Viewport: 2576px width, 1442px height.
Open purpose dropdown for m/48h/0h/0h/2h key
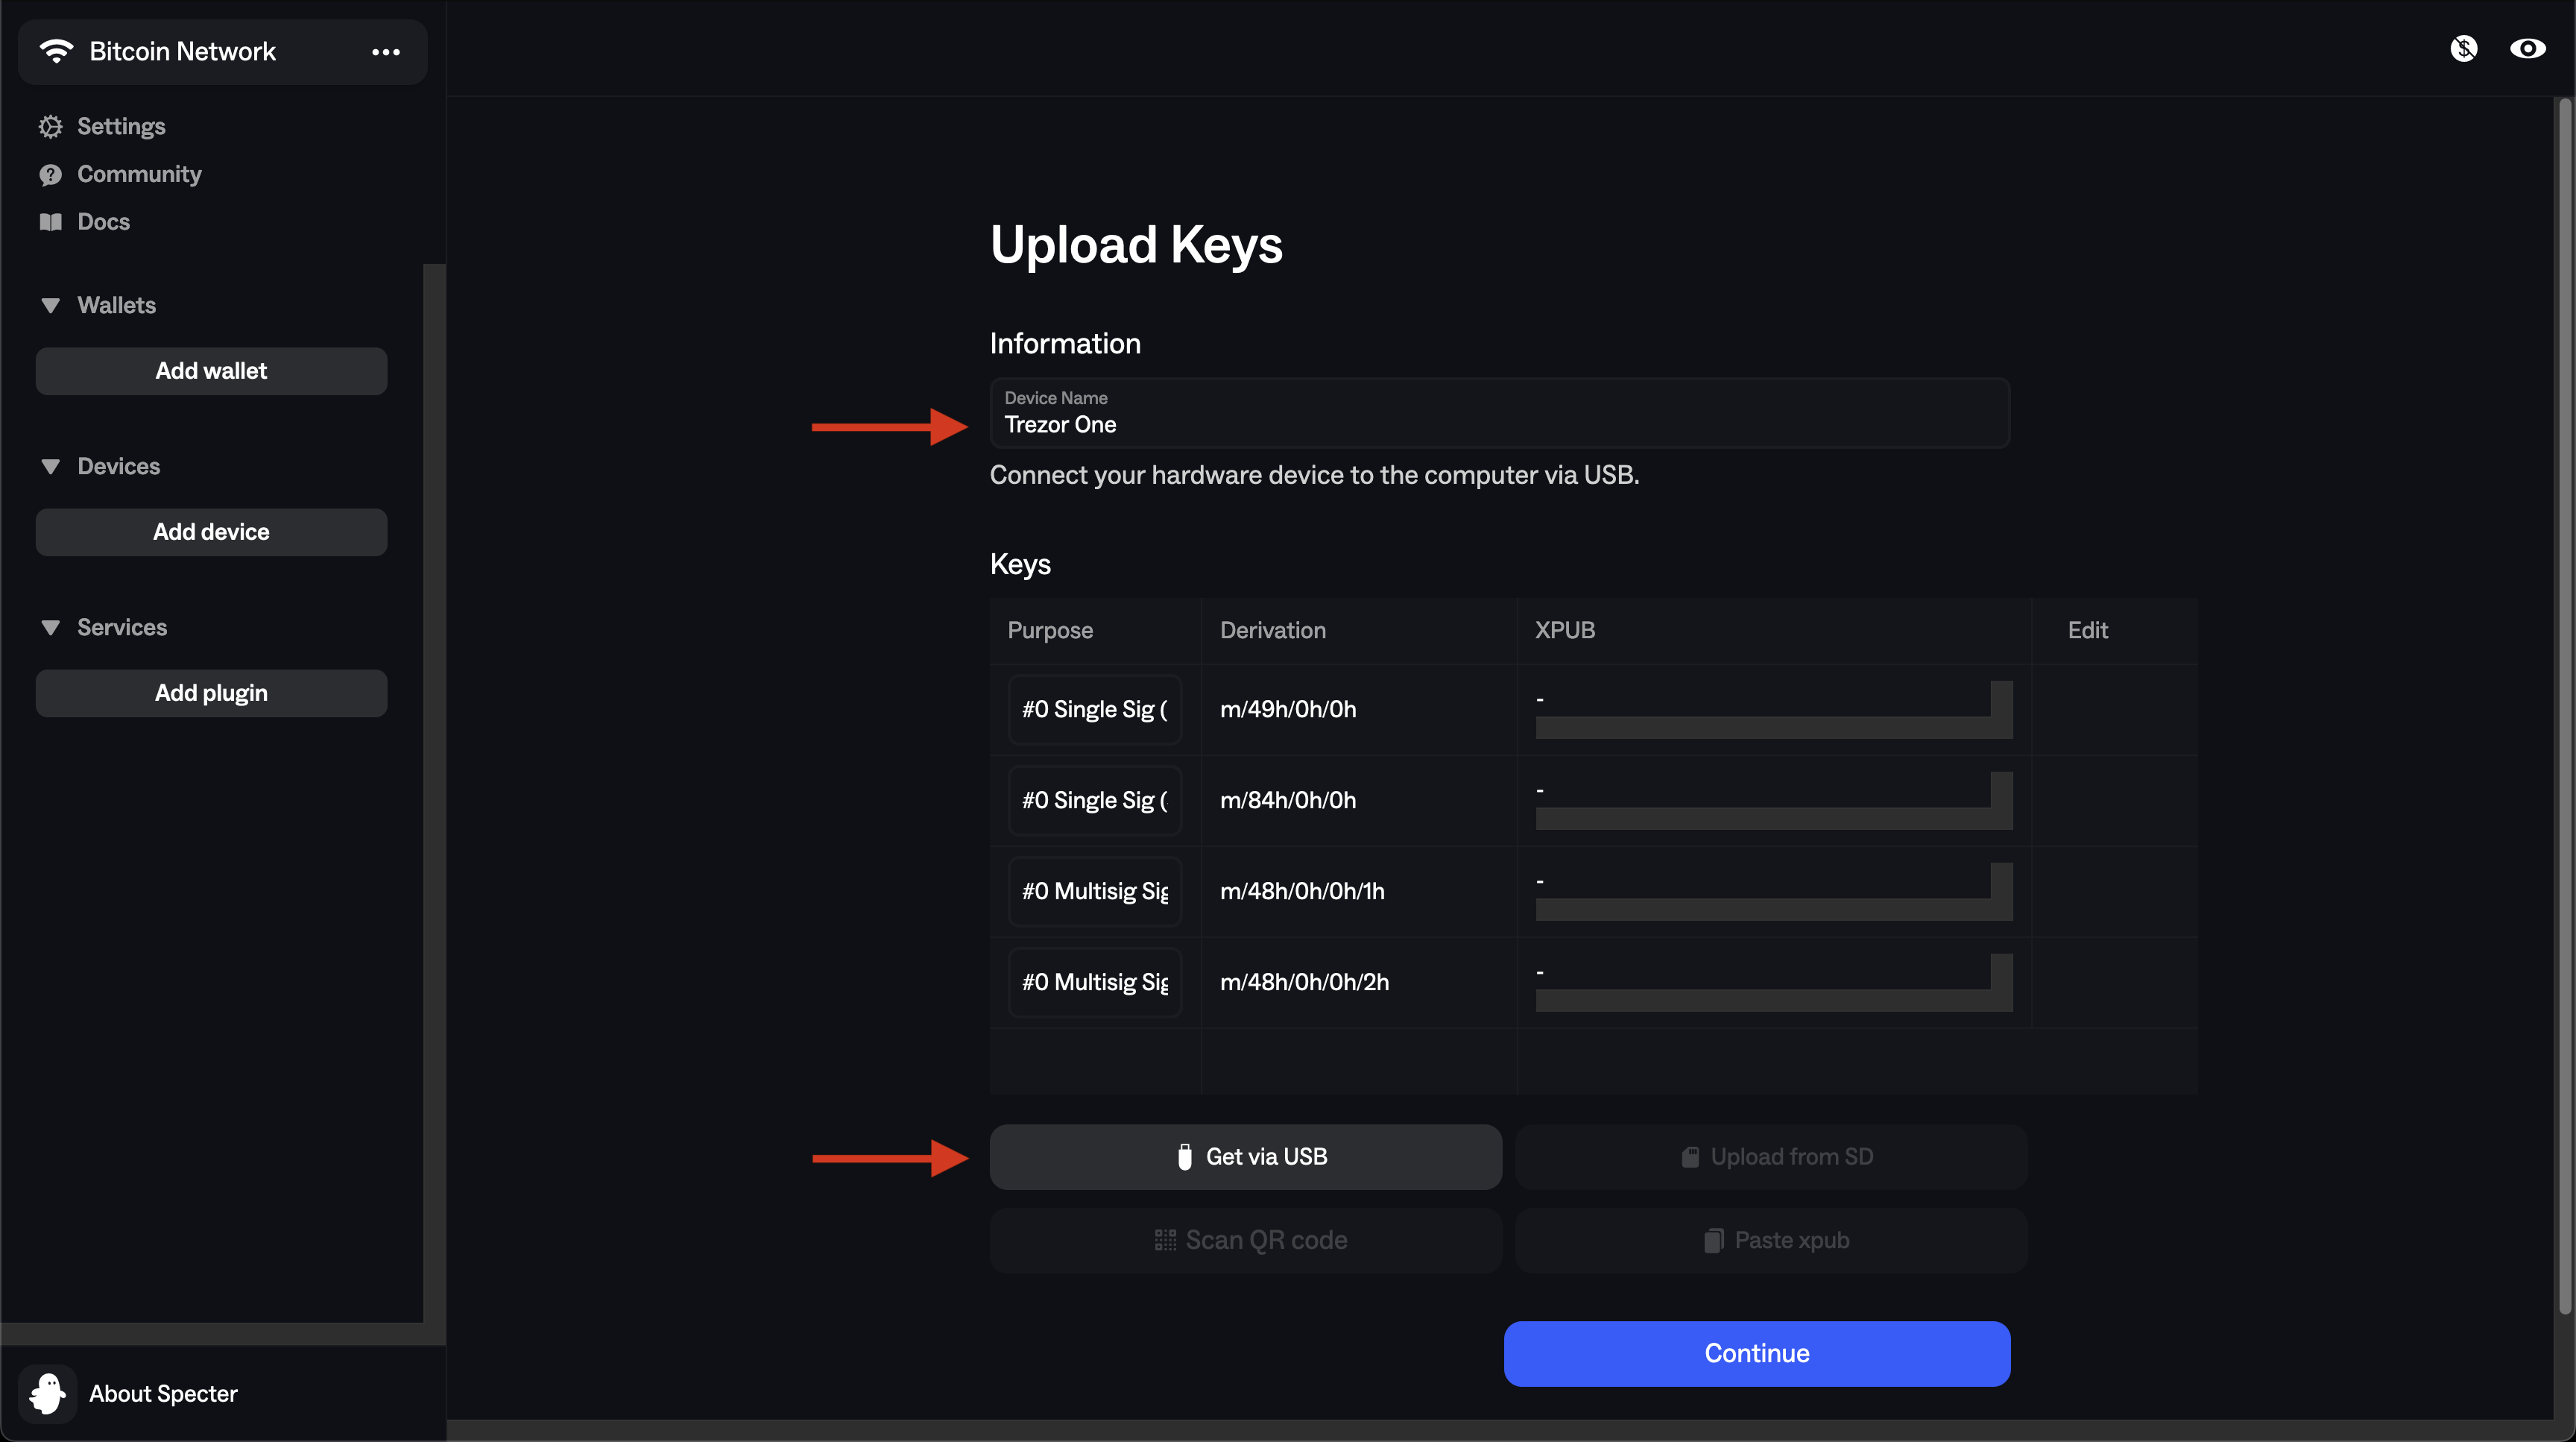[1095, 983]
